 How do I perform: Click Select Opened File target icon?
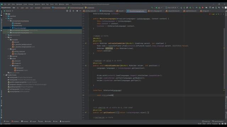pyautogui.click(x=67, y=11)
